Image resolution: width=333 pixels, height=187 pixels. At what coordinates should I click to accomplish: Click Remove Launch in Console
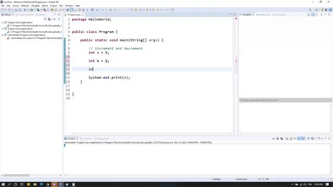point(277,139)
